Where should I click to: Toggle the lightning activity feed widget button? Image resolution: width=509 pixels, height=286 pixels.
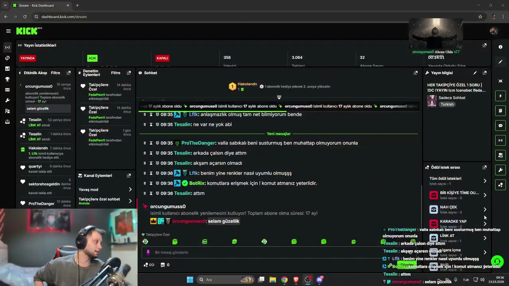pyautogui.click(x=500, y=96)
